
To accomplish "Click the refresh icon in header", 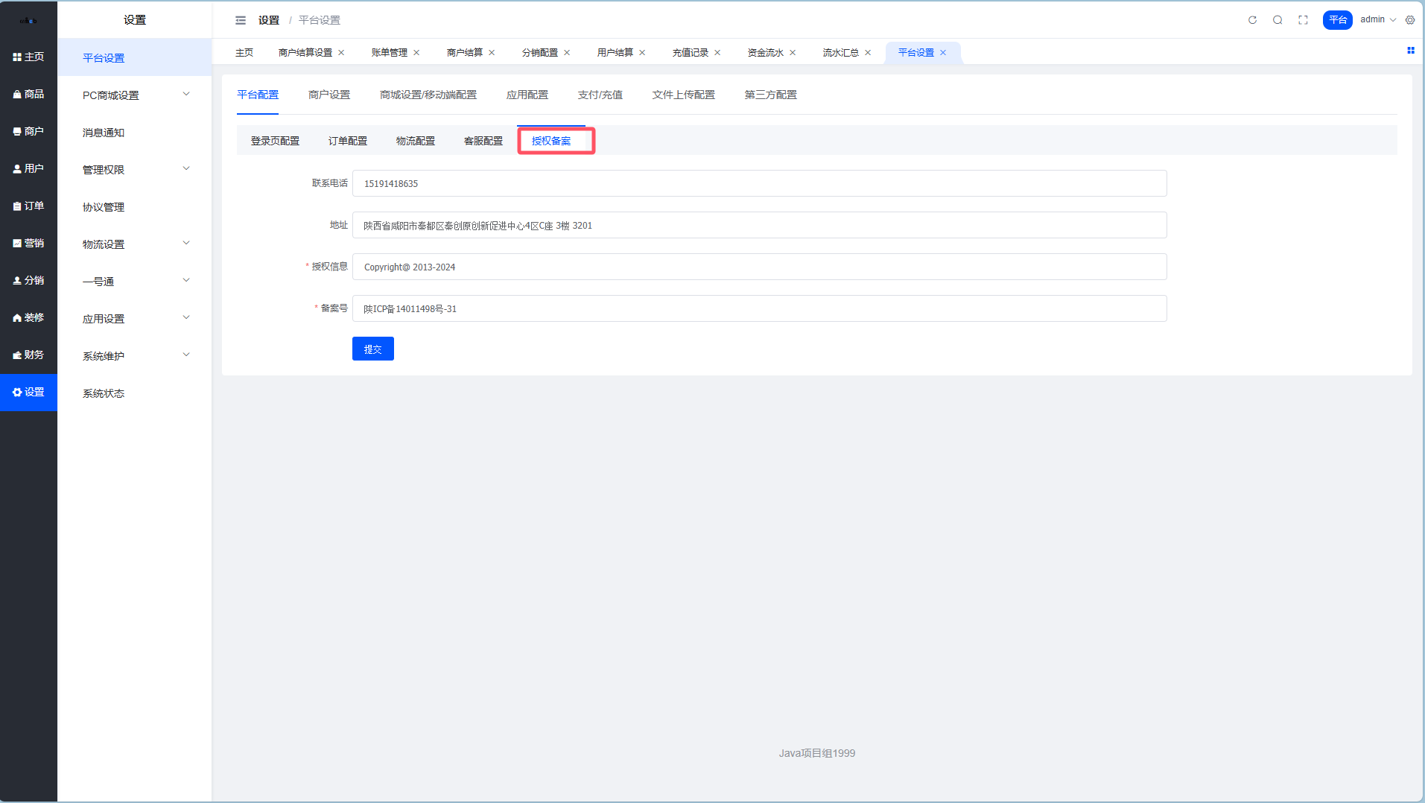I will [x=1252, y=20].
